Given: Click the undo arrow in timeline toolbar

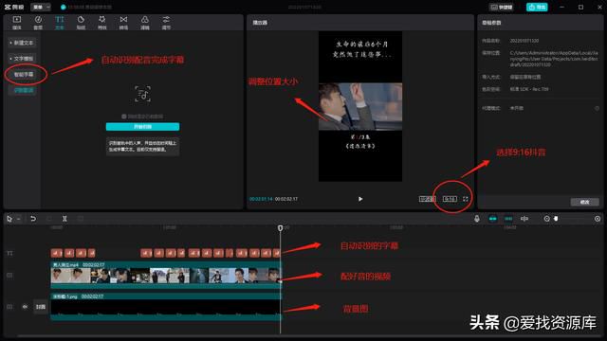Looking at the screenshot, I should pos(33,219).
